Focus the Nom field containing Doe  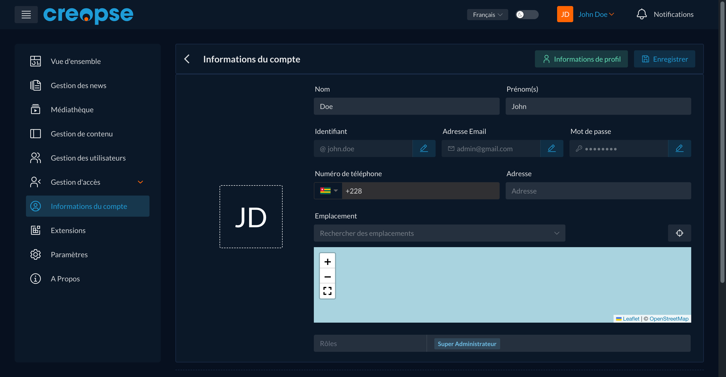click(x=406, y=106)
